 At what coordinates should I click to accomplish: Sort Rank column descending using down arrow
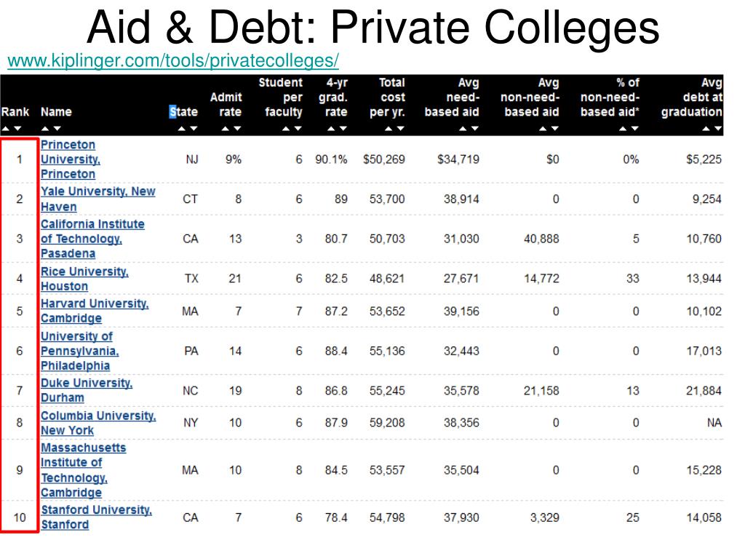(x=17, y=129)
